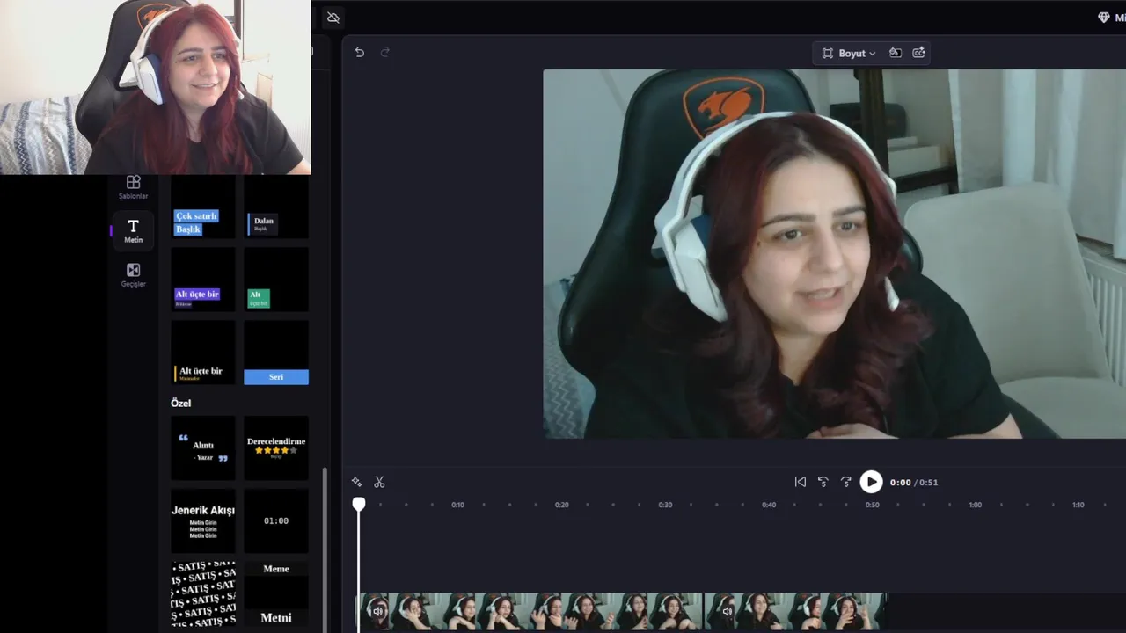Click the 0:40 mark on timeline ruler

(769, 505)
